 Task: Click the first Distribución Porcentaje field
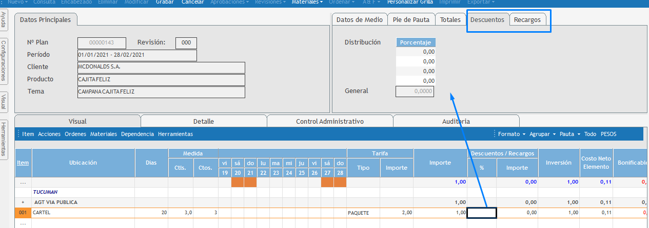pyautogui.click(x=416, y=52)
